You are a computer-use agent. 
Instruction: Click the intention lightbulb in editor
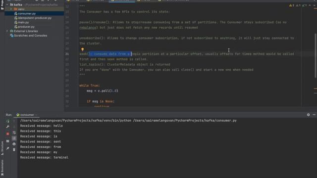[x=82, y=49]
